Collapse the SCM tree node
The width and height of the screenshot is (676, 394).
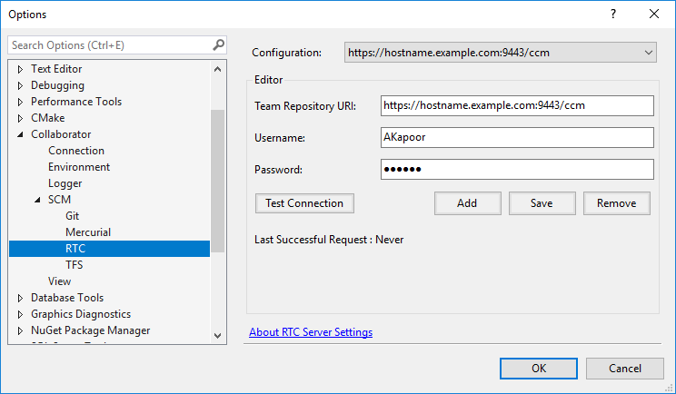38,200
